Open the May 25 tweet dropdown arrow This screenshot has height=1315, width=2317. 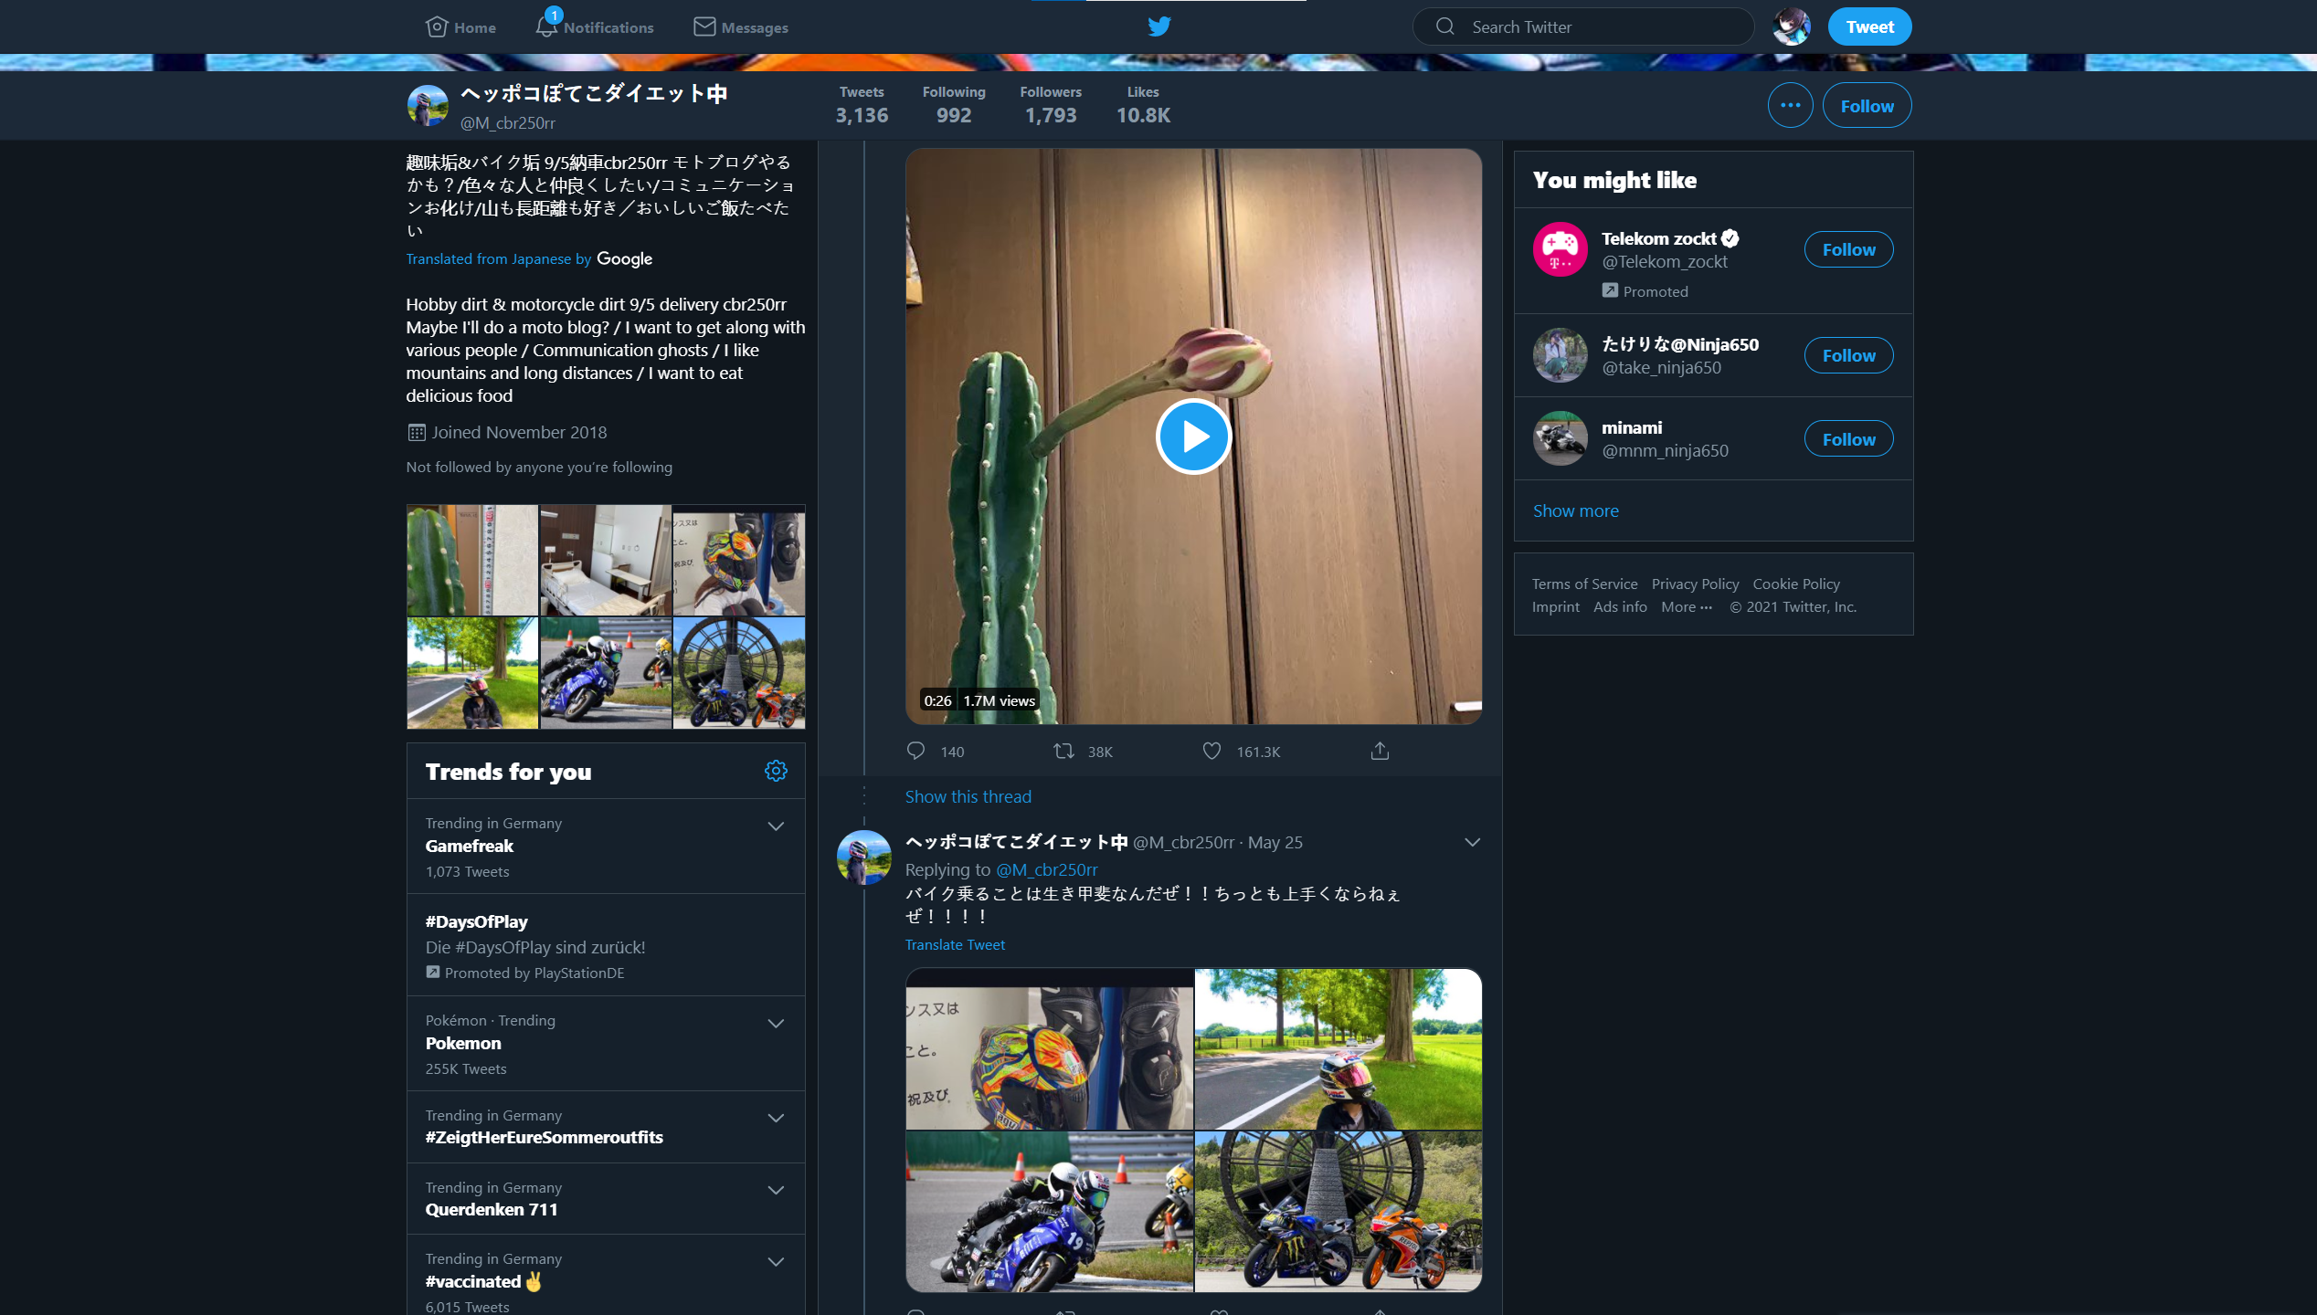1472,842
